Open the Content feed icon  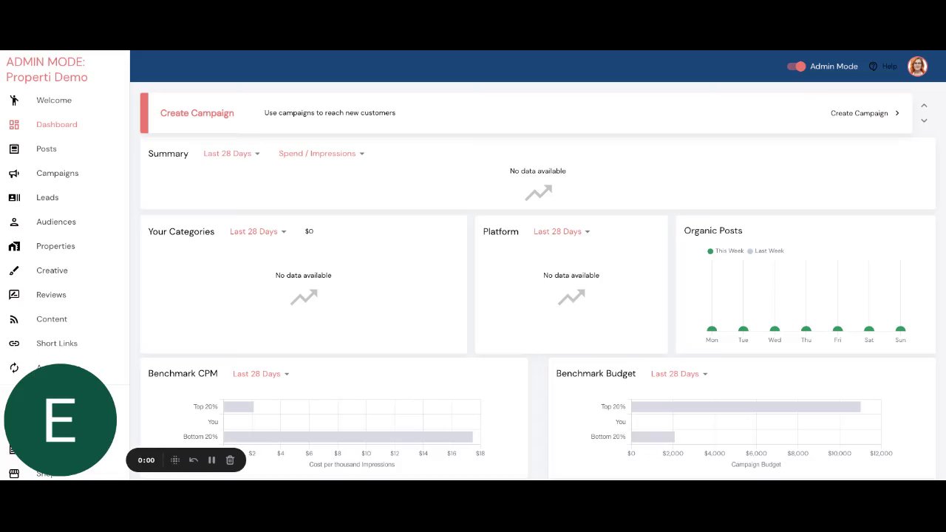point(14,319)
